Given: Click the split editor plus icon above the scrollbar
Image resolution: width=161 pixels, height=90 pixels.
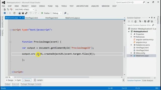Looking at the screenshot, I should click(125, 21).
